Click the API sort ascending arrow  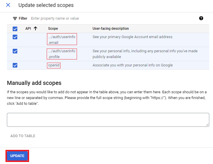tap(35, 29)
